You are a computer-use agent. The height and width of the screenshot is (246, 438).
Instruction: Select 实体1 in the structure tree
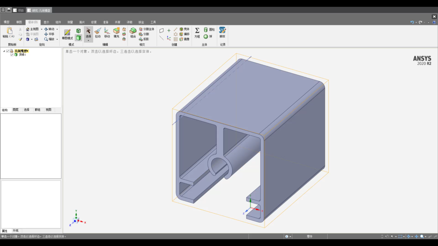pos(22,55)
